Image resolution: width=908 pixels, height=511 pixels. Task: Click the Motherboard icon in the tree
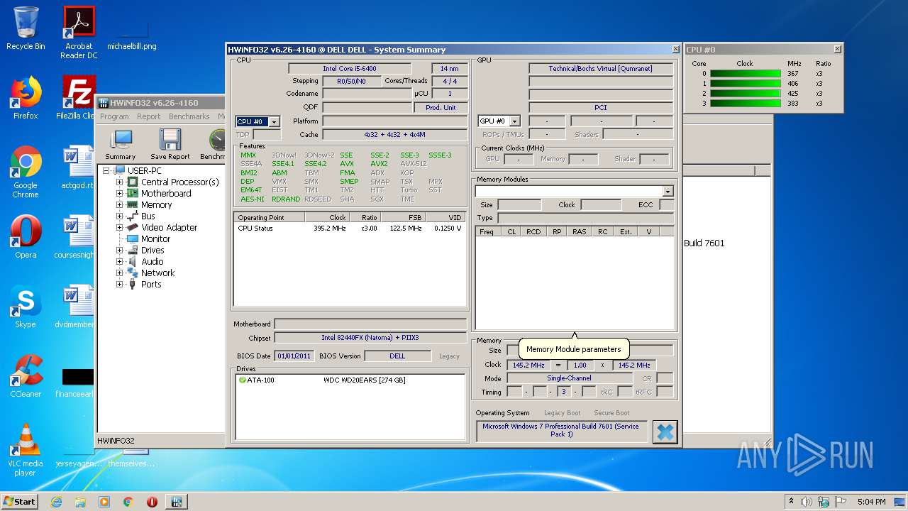tap(132, 194)
